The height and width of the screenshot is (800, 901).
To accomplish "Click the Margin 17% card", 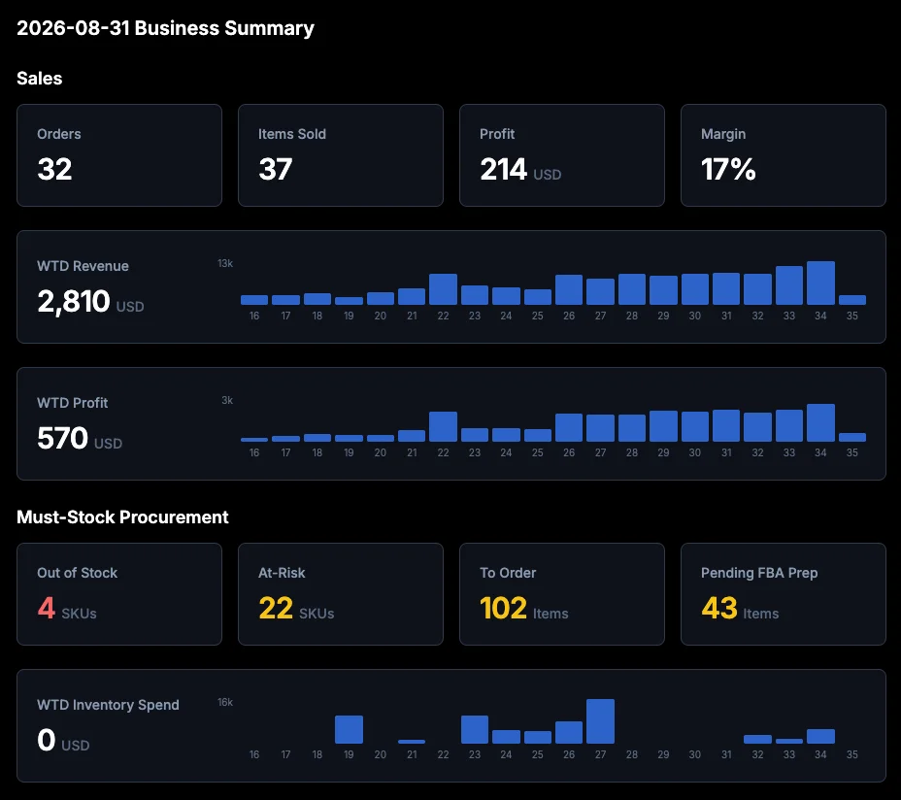I will 784,155.
